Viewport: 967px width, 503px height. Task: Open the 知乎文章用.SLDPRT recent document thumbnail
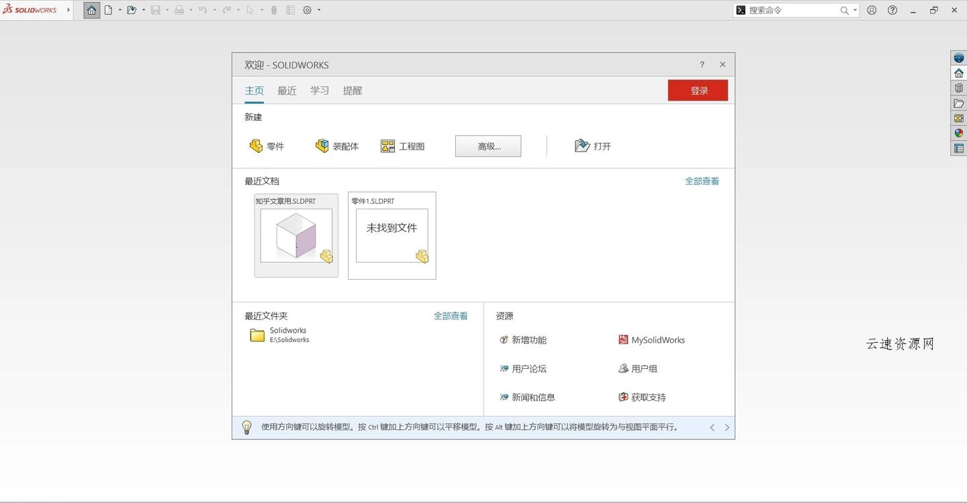295,235
